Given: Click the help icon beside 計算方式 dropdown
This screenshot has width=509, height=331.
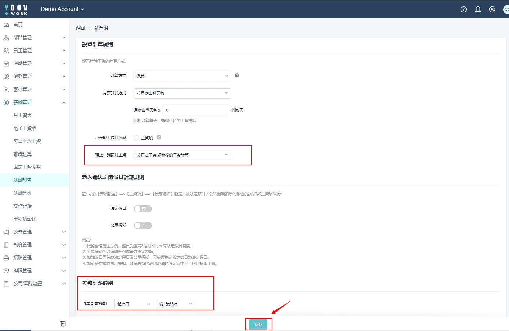Looking at the screenshot, I should [237, 76].
